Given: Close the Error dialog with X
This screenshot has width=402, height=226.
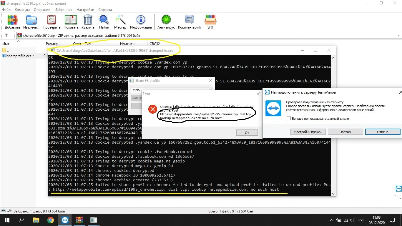Looking at the screenshot, I should (258, 94).
